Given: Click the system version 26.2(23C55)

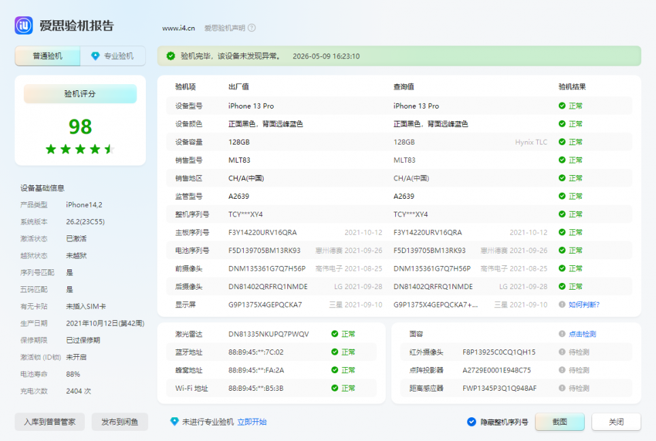Looking at the screenshot, I should (86, 222).
